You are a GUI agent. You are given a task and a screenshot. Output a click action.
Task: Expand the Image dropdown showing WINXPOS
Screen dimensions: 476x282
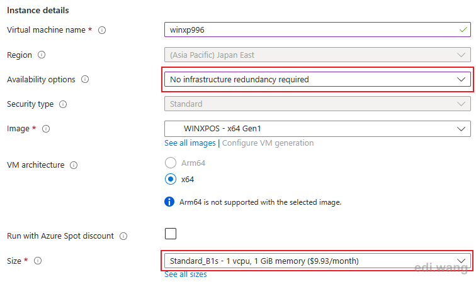317,129
